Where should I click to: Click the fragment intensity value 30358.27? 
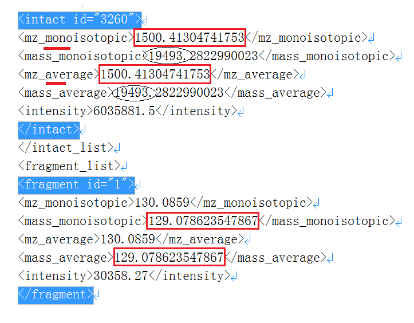[x=121, y=276]
